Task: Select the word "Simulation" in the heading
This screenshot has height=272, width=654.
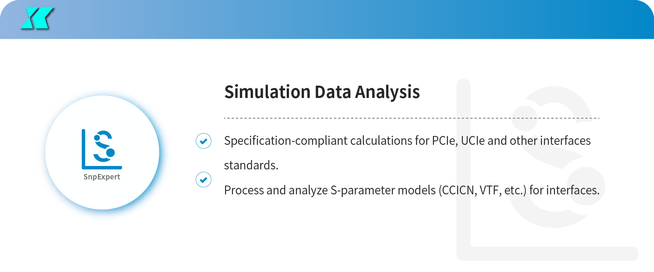Action: (267, 92)
